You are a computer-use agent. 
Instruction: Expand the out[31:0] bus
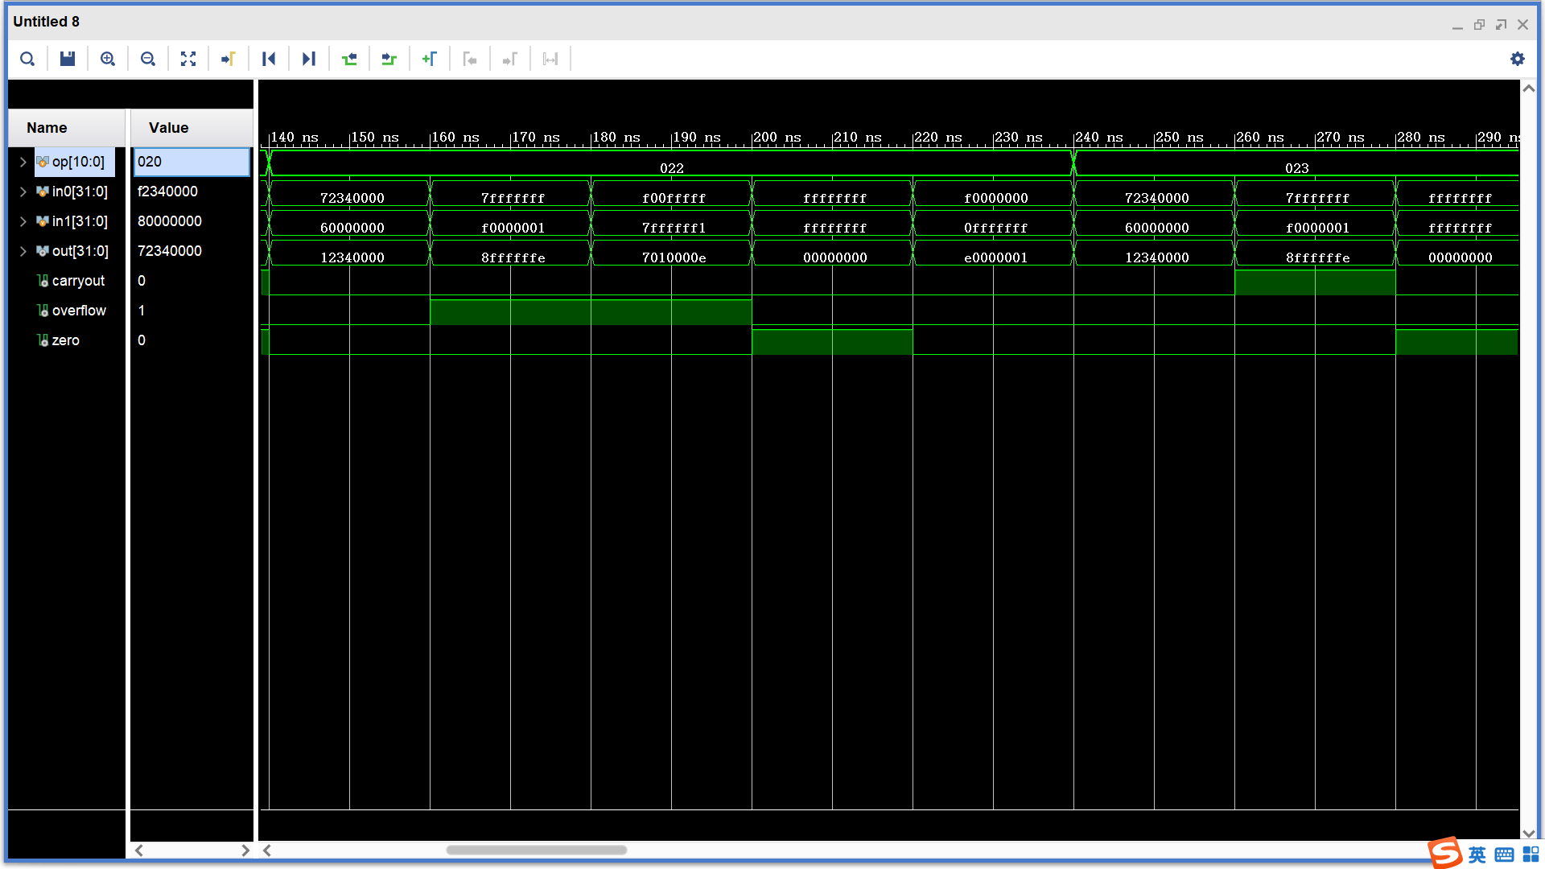click(23, 251)
